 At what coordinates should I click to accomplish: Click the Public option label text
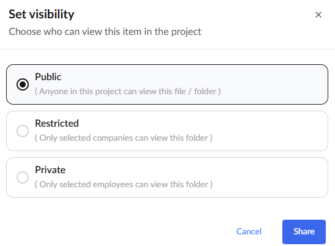(x=48, y=77)
